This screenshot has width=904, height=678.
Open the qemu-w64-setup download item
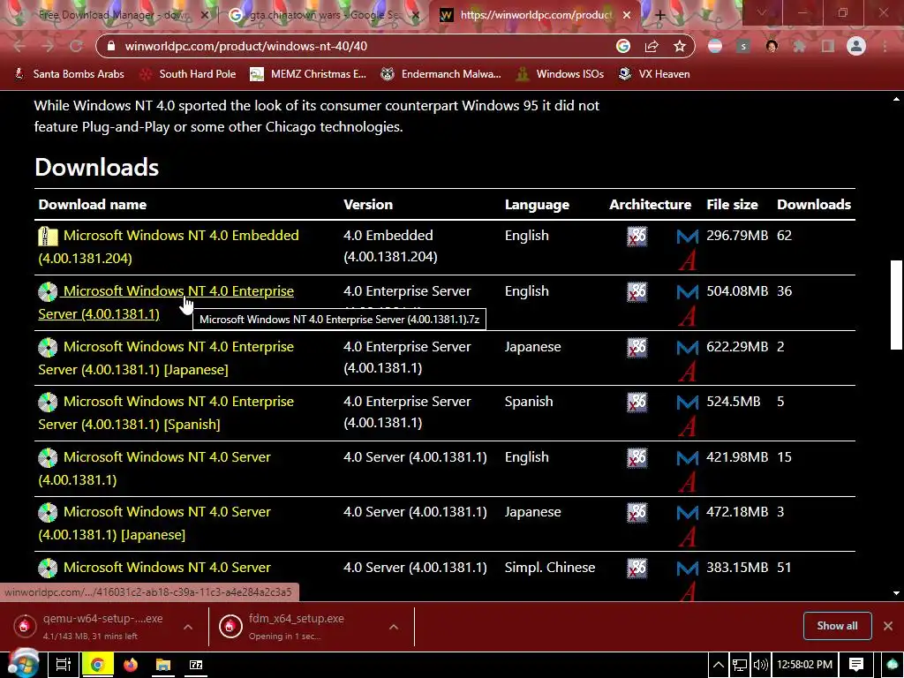[x=91, y=626]
